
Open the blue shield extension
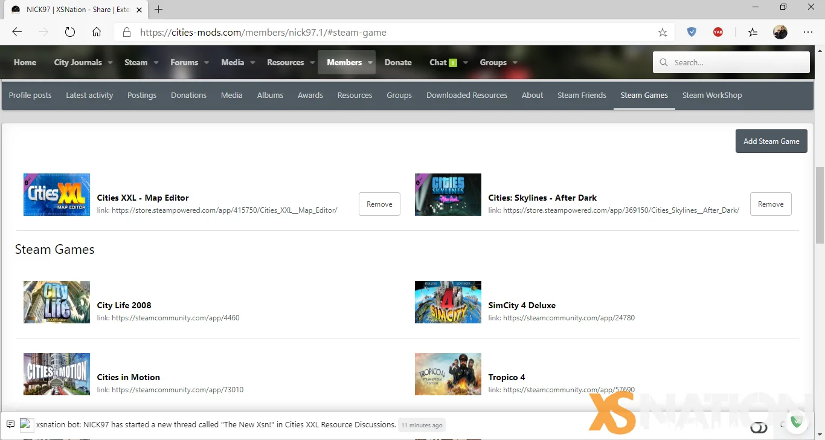pos(692,33)
